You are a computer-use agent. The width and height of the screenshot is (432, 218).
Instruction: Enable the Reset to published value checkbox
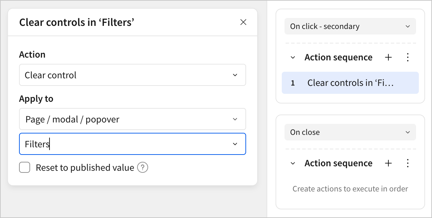[25, 168]
